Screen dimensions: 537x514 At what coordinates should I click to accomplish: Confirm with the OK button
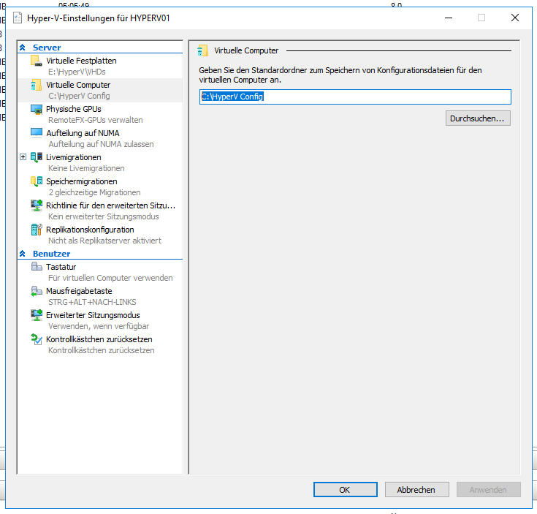tap(345, 490)
